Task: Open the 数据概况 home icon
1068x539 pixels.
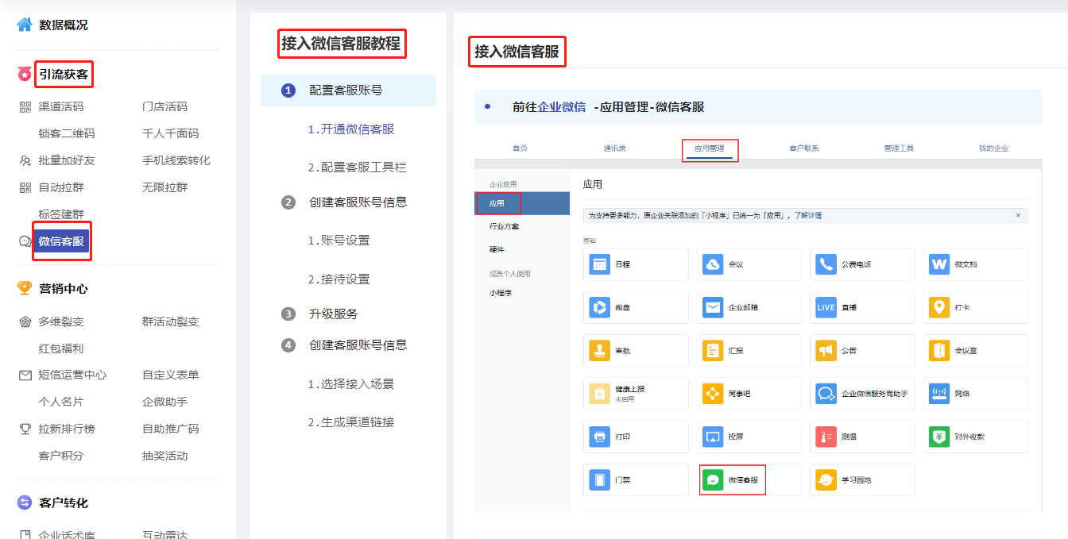Action: [x=25, y=25]
